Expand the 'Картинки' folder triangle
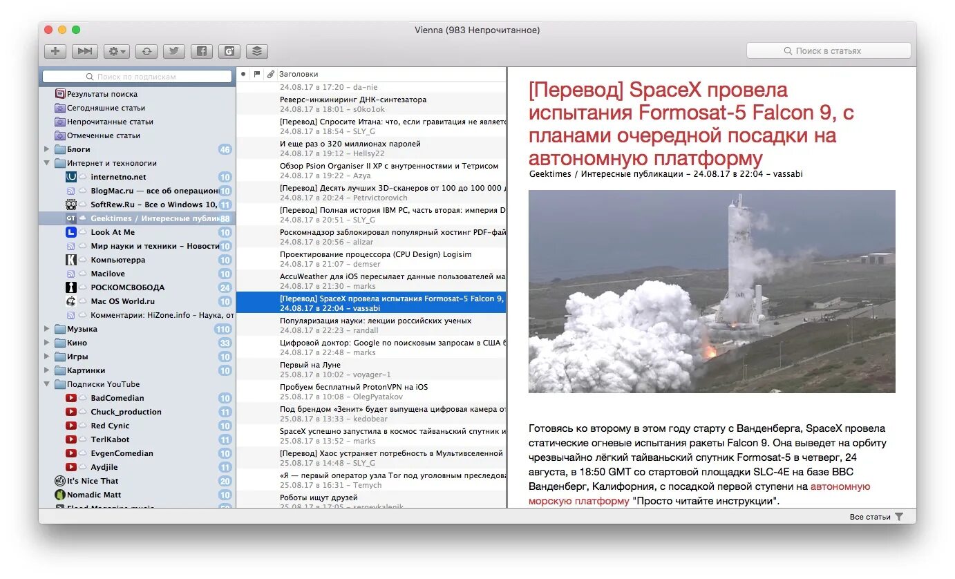The image size is (955, 579). [47, 370]
